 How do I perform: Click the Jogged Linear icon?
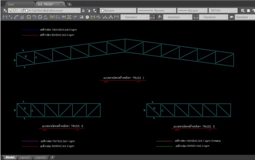98,17
